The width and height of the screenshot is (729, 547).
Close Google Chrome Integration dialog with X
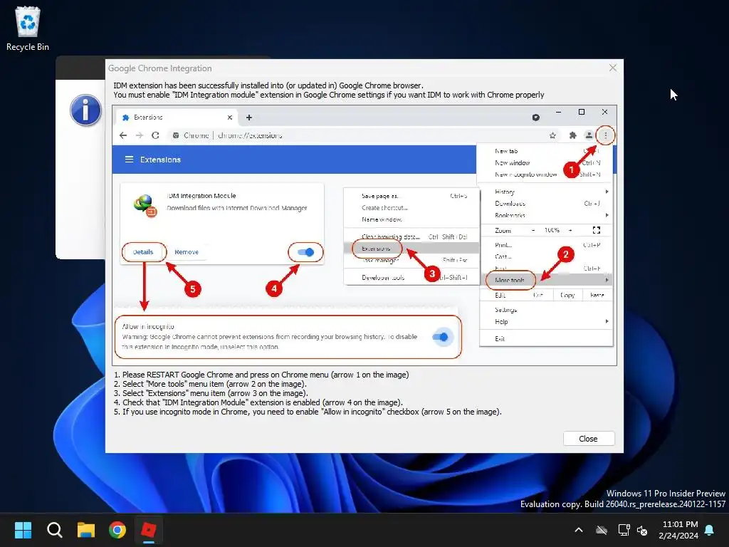[613, 68]
